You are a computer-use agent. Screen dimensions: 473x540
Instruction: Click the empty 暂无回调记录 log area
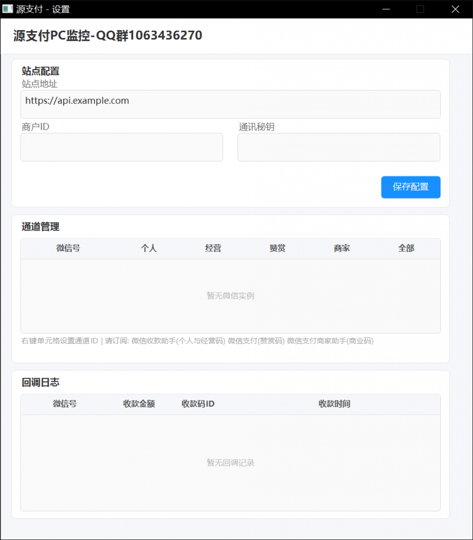(x=230, y=462)
